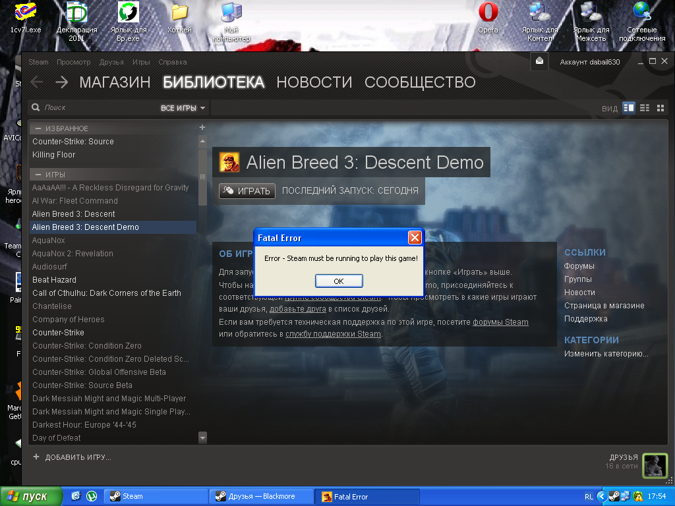Click ДОБАВИТЬ ИГРУ at the bottom
This screenshot has height=506, width=675.
[73, 457]
